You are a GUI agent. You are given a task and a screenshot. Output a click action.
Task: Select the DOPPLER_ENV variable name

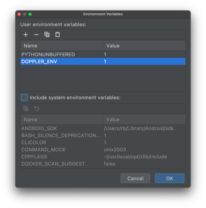39,62
